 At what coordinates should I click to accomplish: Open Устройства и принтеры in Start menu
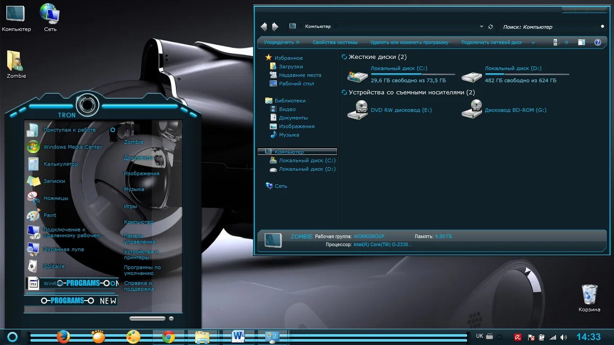tap(141, 254)
